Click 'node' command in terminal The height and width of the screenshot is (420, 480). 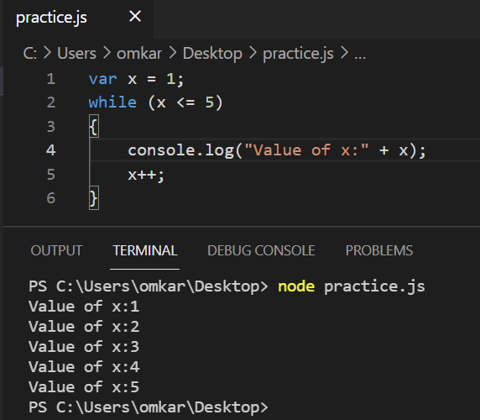pos(296,286)
